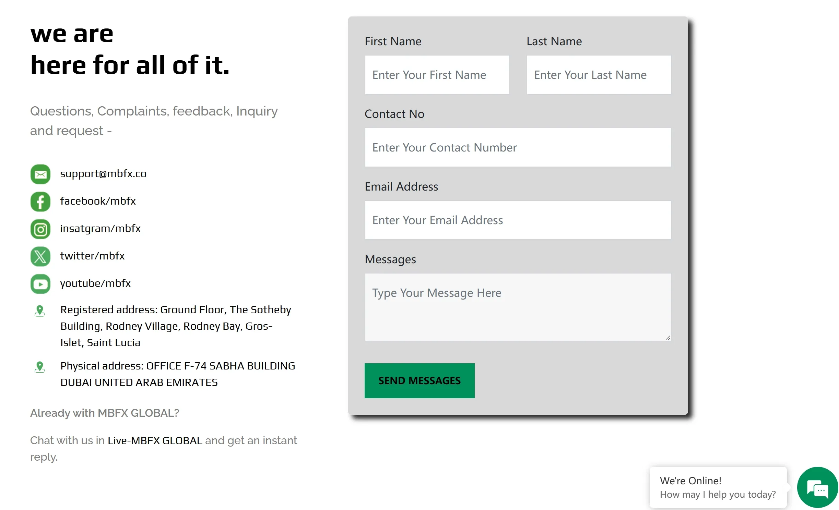
Task: Visit the youtube/mbfx link
Action: pos(95,283)
